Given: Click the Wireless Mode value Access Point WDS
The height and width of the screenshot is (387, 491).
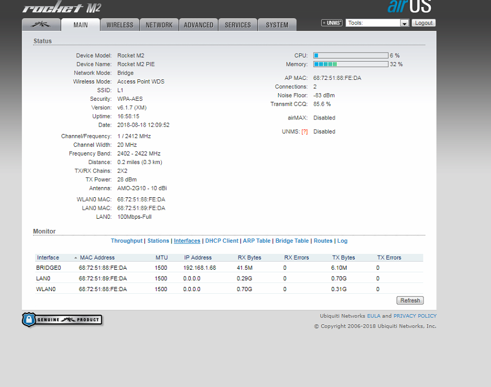Looking at the screenshot, I should tap(140, 81).
